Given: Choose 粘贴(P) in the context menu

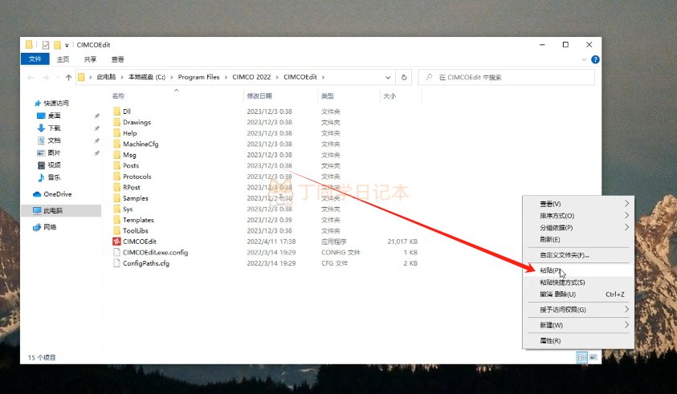Looking at the screenshot, I should point(578,270).
